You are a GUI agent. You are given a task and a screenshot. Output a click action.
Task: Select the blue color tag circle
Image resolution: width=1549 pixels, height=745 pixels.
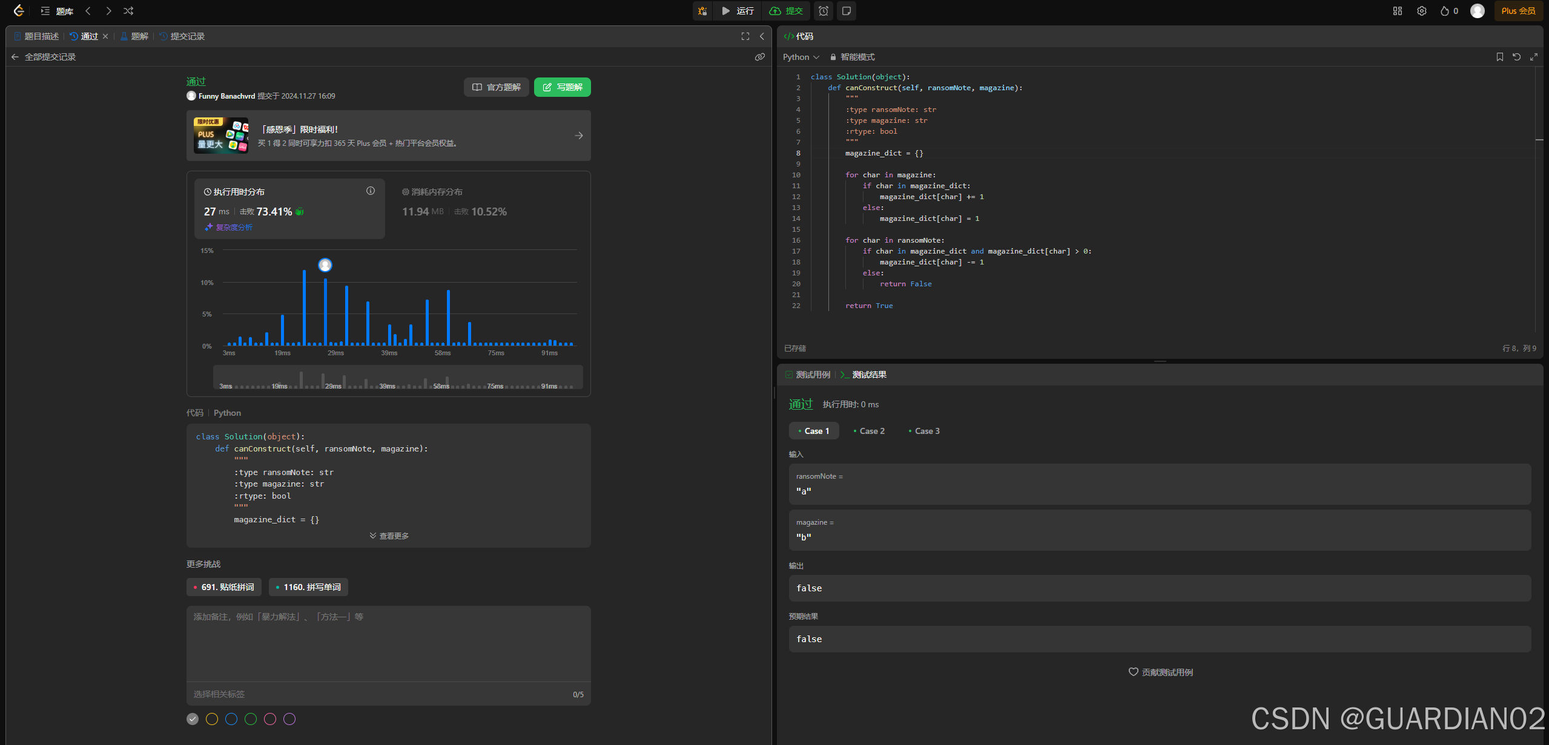point(231,719)
